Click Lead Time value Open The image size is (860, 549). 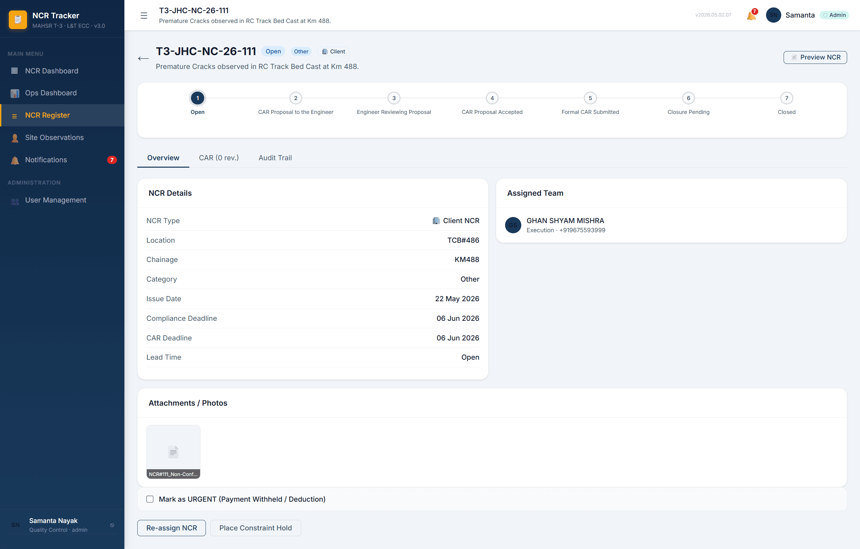point(470,357)
